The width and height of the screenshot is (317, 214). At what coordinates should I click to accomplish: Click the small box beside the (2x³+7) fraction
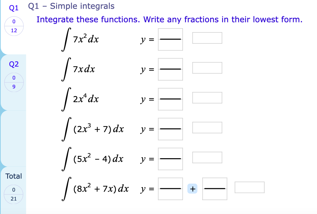[207, 127]
